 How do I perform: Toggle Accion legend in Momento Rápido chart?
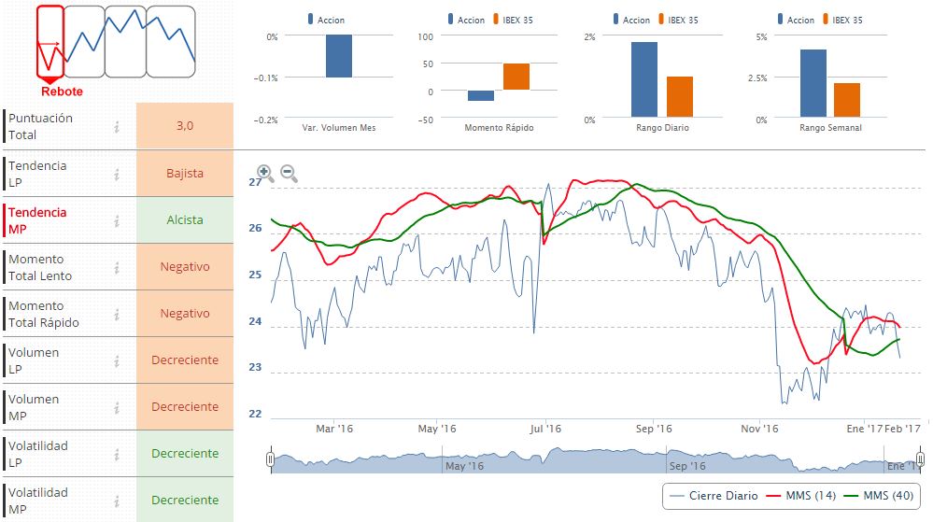click(466, 20)
